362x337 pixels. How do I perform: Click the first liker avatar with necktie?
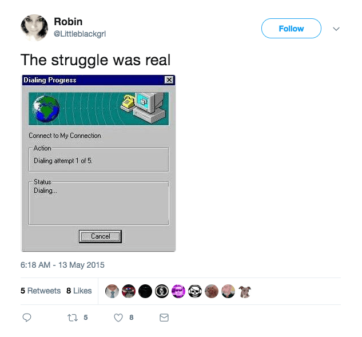[112, 291]
